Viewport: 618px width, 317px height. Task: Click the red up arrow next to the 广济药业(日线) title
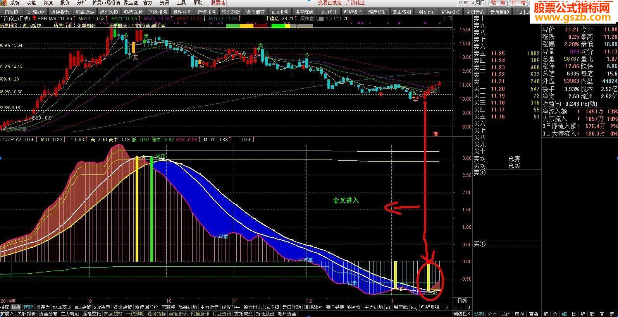click(34, 18)
